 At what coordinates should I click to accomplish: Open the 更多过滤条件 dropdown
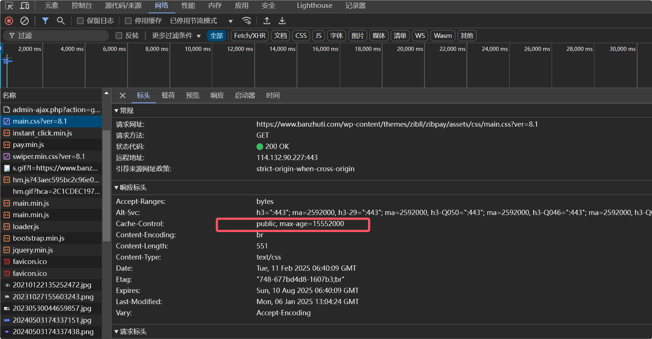coord(177,36)
